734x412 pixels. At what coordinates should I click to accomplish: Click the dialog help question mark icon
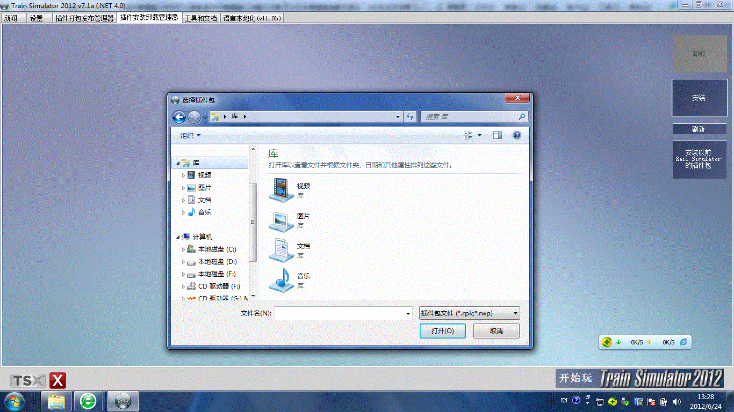coord(516,135)
